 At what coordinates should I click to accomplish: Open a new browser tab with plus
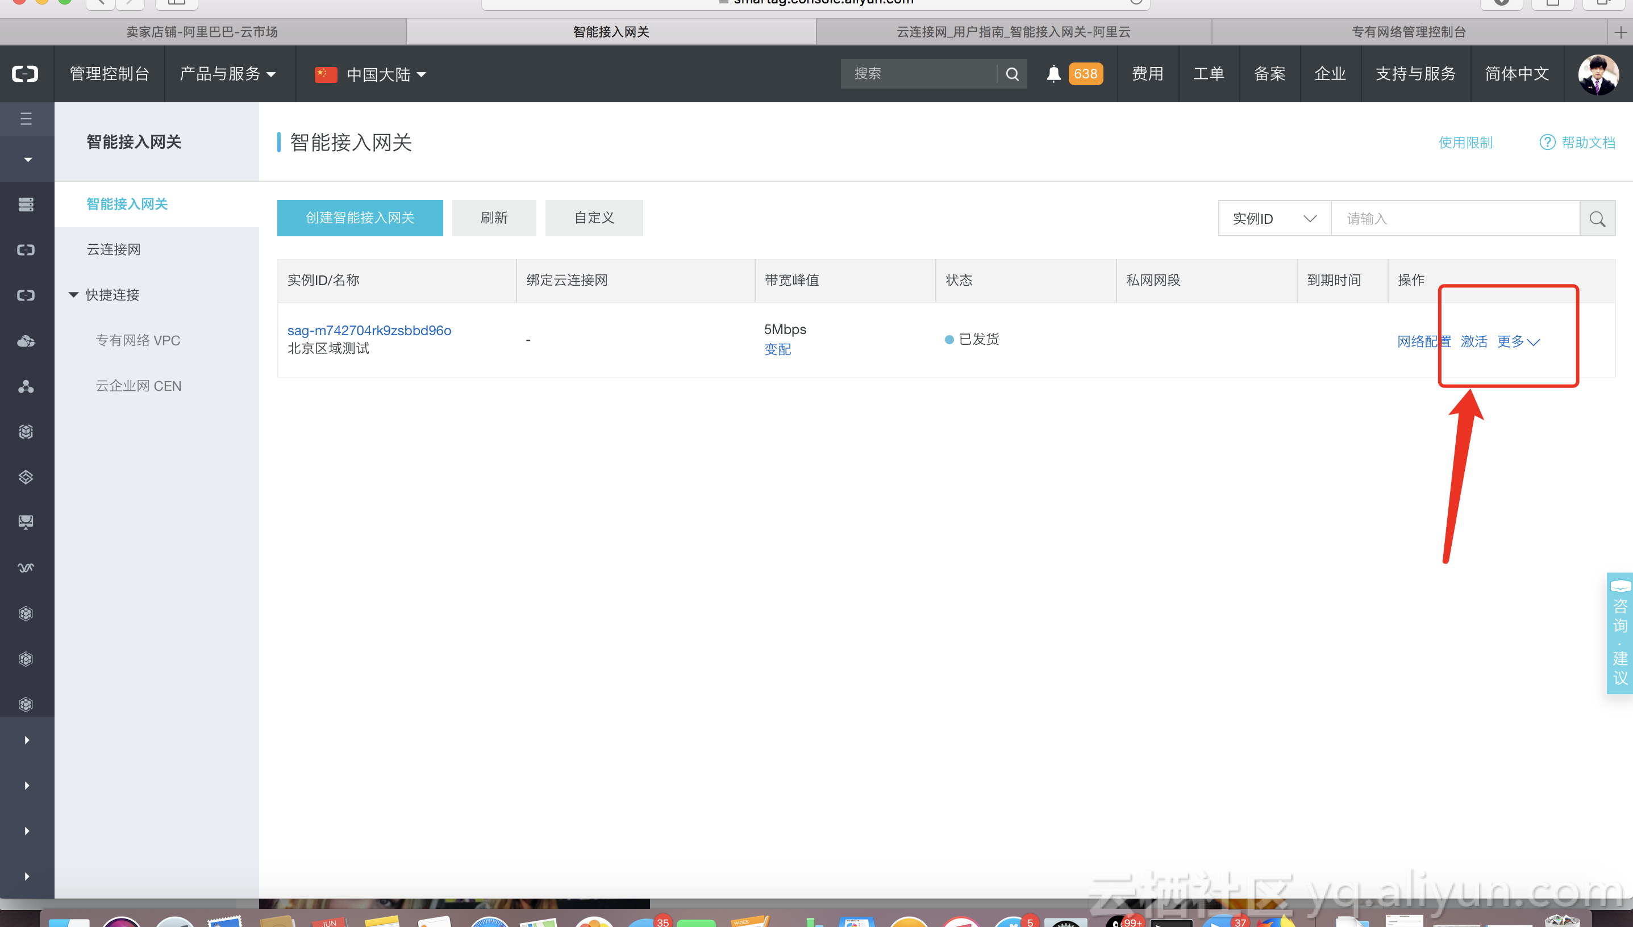[1621, 32]
